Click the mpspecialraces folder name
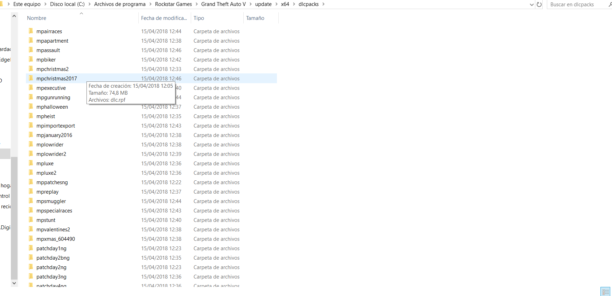This screenshot has width=612, height=296. pyautogui.click(x=54, y=211)
